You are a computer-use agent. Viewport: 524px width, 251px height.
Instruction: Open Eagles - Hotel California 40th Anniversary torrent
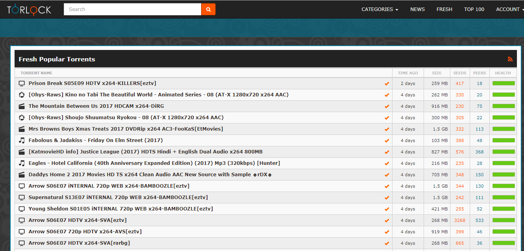click(154, 163)
